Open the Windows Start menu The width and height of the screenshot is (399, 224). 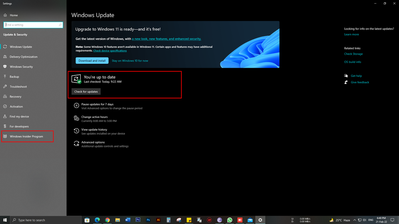click(x=5, y=220)
